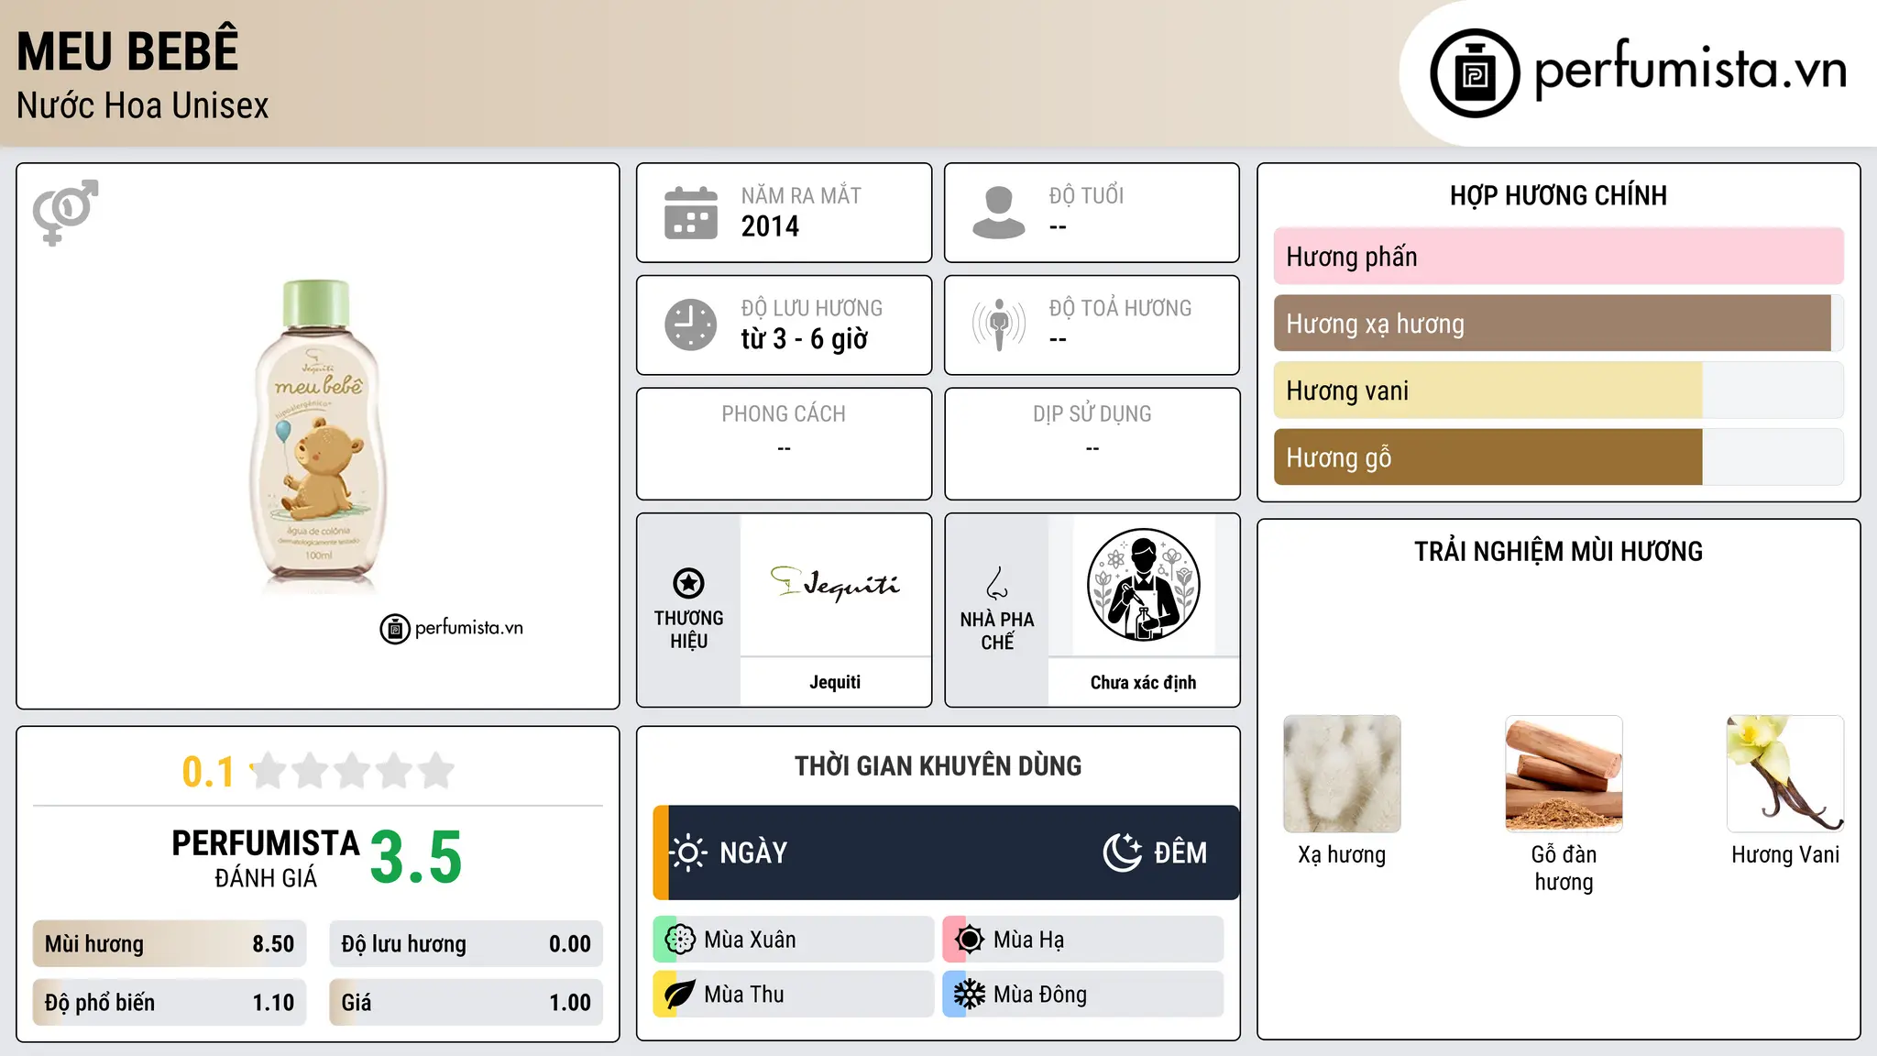The image size is (1877, 1056).
Task: Open the perfumista.vn site name link
Action: (x=1690, y=70)
